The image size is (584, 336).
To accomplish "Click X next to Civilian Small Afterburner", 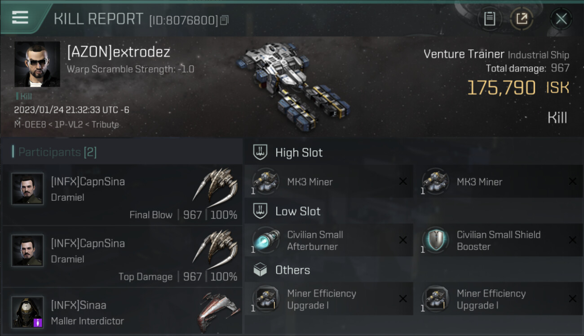I will [x=403, y=240].
